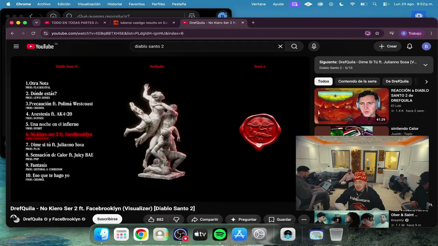Open the DrefQuila channel name link
This screenshot has width=438, height=246.
[33, 219]
